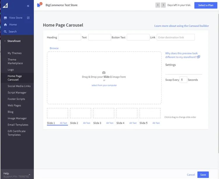Click the page vertical scrollbar

click(218, 84)
